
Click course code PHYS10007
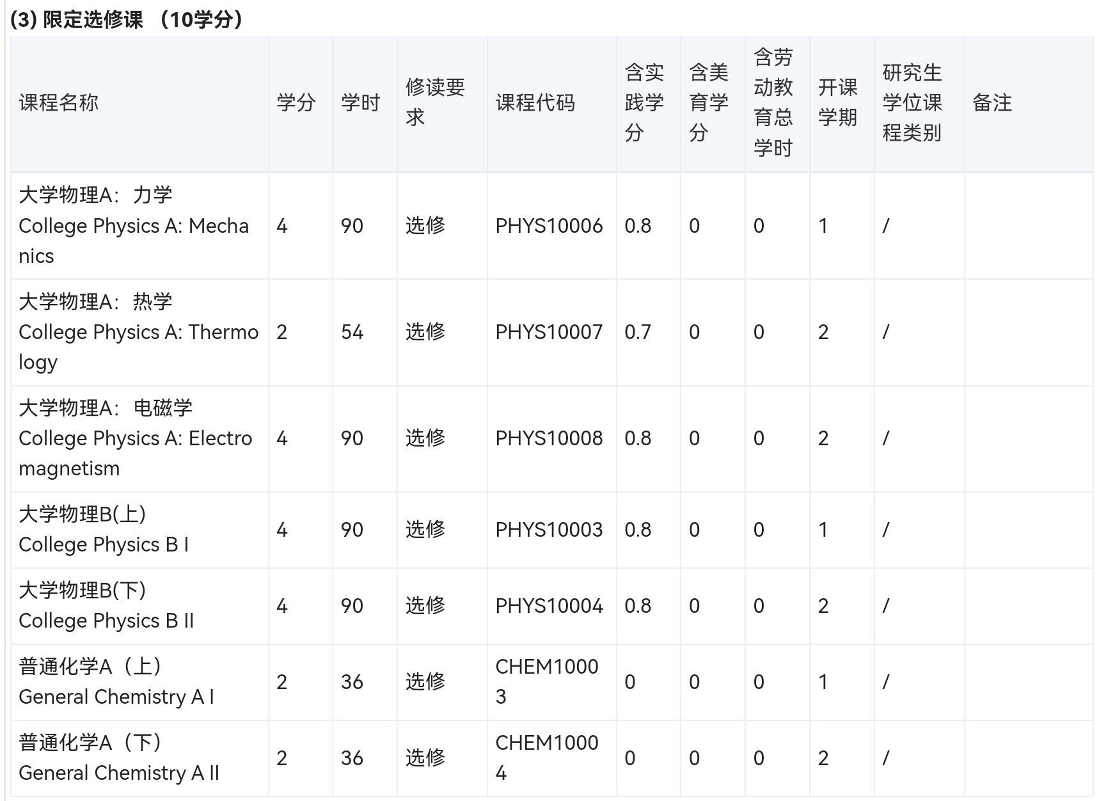[549, 332]
